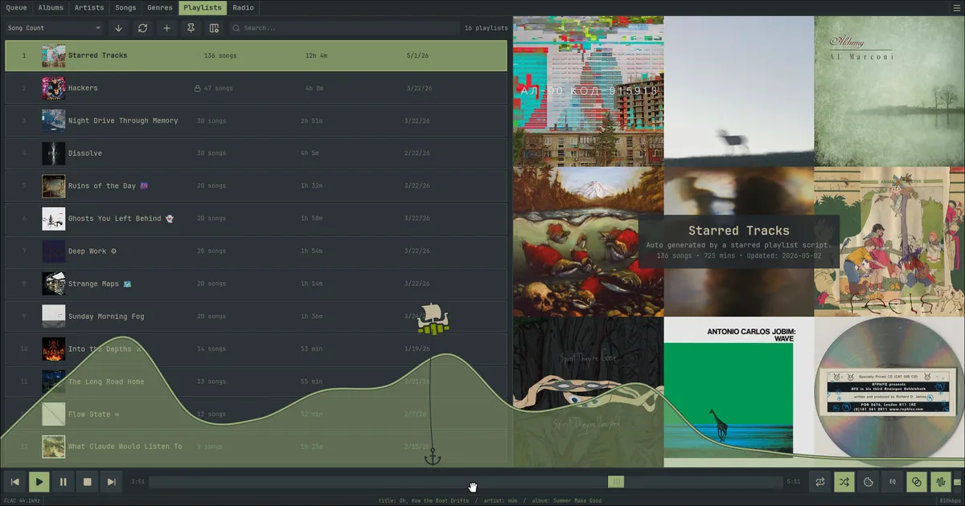Click the 818kbps bitrate label
This screenshot has height=506, width=965.
pyautogui.click(x=950, y=500)
